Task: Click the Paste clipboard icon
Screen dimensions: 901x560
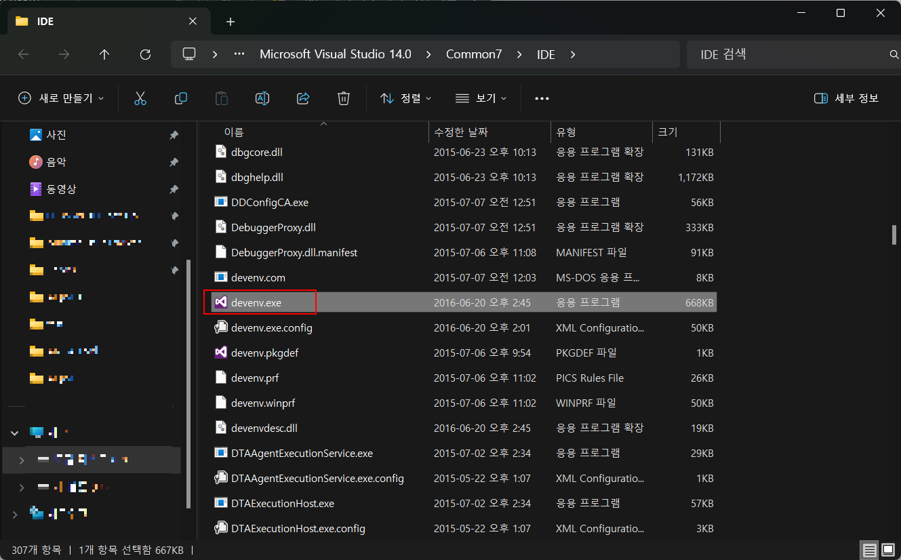Action: (x=222, y=98)
